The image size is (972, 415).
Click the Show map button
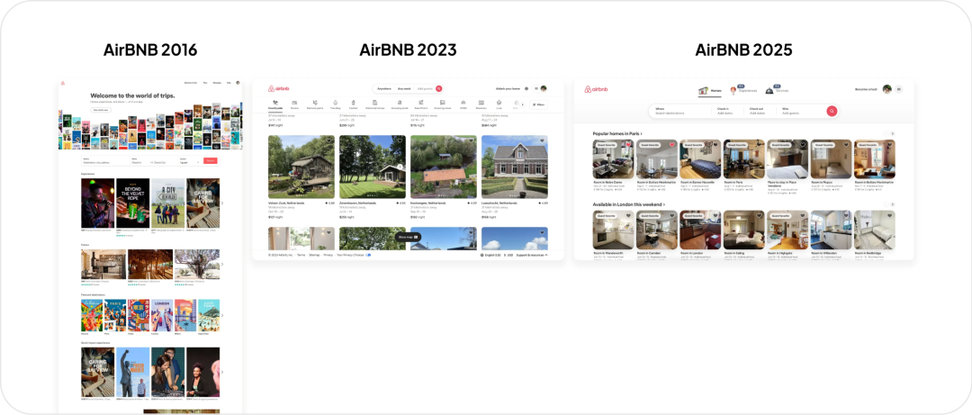point(409,237)
